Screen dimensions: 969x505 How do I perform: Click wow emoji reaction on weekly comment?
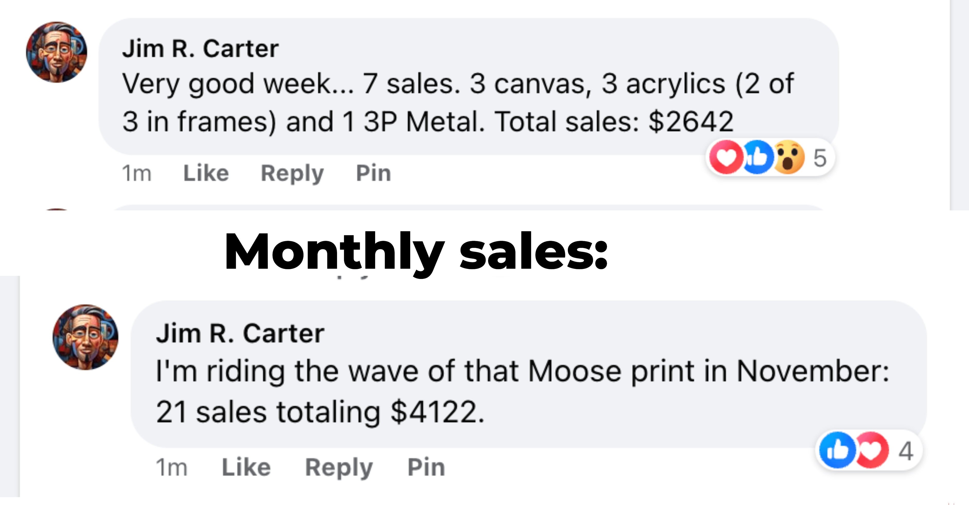pyautogui.click(x=788, y=157)
